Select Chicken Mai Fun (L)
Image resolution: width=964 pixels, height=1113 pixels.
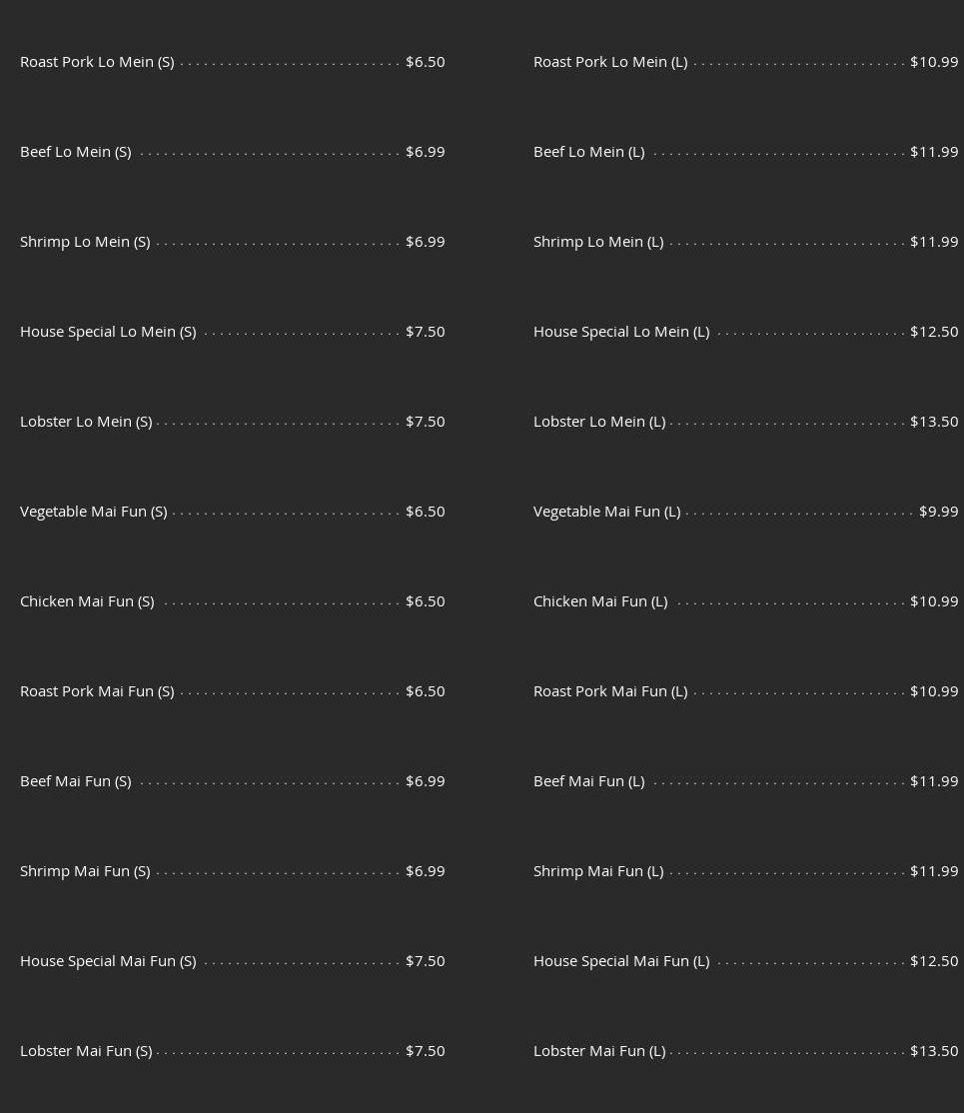(x=599, y=601)
